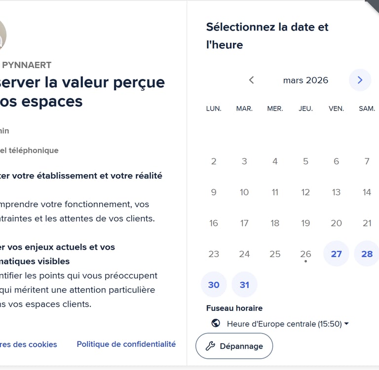Select March 28 date

coord(367,254)
